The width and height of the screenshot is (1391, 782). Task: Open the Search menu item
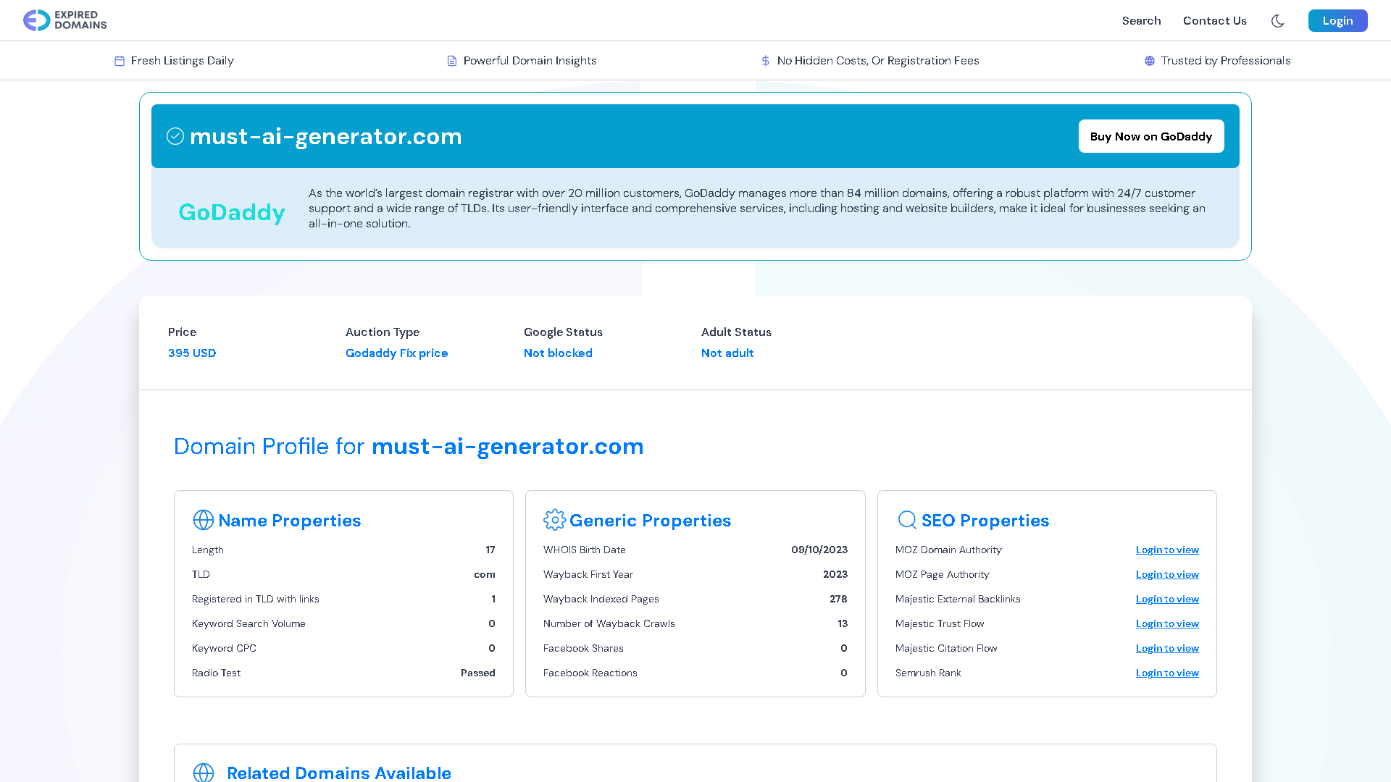pyautogui.click(x=1141, y=21)
